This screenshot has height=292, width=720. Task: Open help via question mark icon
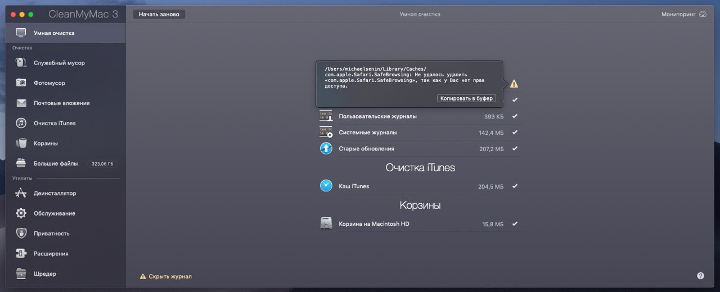(700, 276)
